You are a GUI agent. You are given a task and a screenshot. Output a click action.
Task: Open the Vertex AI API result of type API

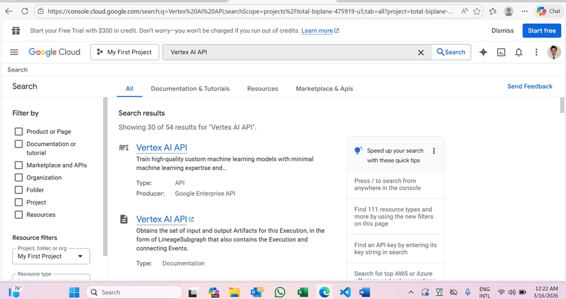pos(162,148)
